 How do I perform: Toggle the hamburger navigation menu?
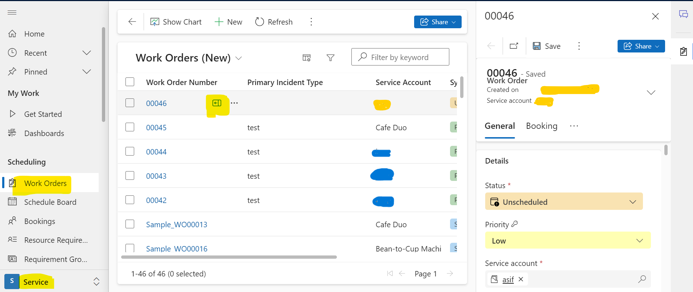[x=12, y=13]
